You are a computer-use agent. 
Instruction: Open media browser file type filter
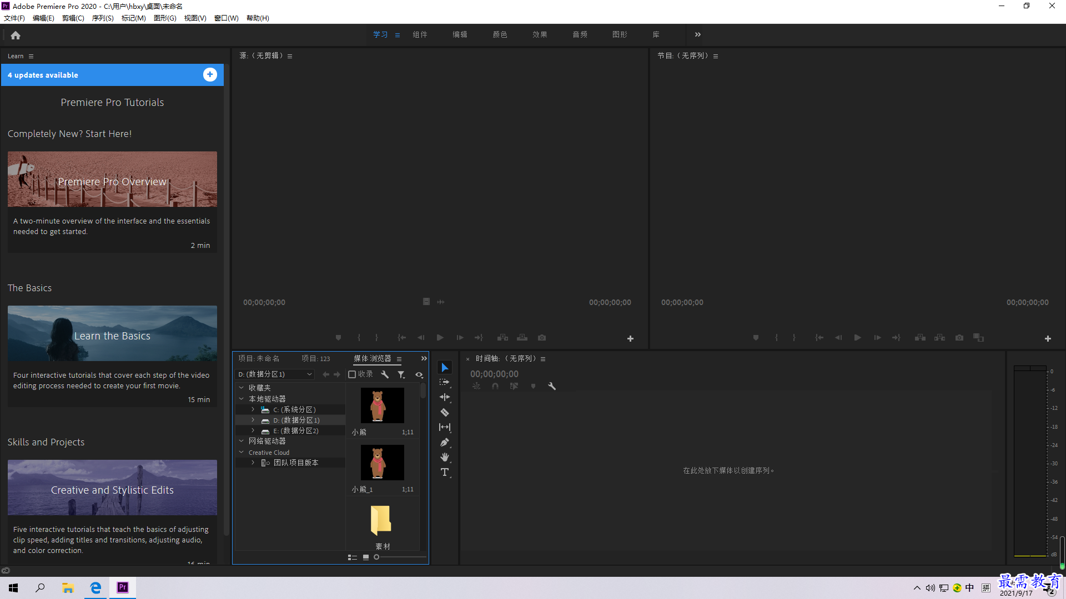401,374
